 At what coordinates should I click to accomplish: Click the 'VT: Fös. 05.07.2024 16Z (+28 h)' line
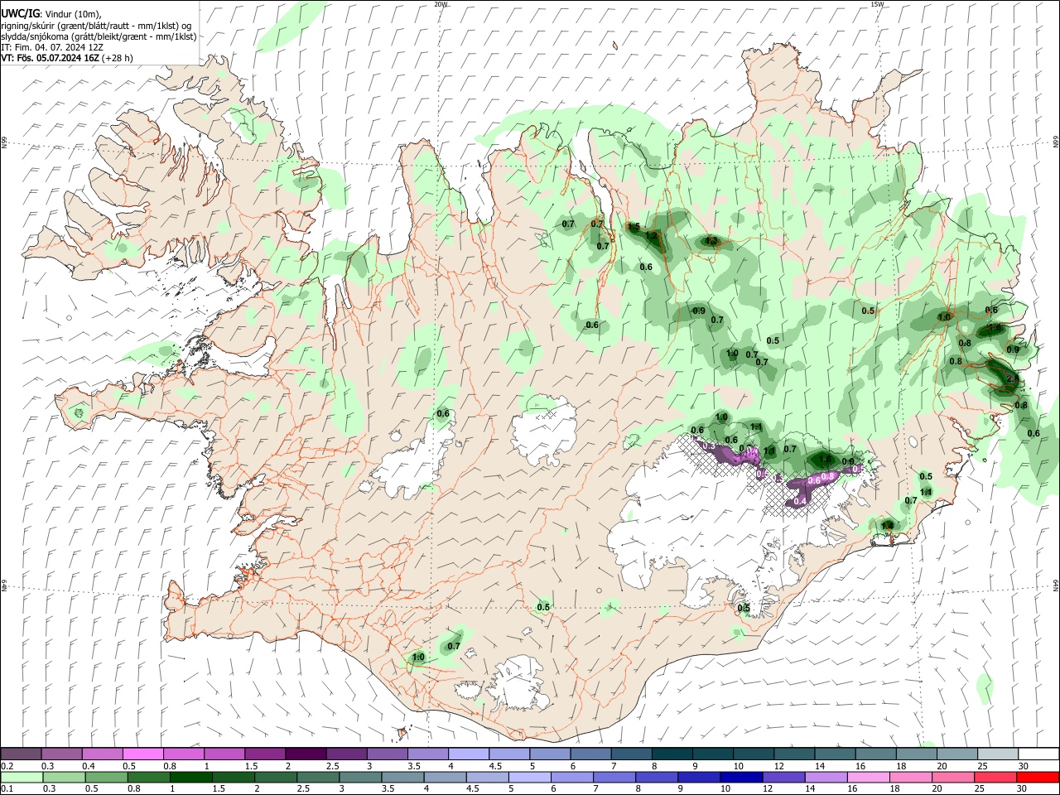(x=67, y=58)
